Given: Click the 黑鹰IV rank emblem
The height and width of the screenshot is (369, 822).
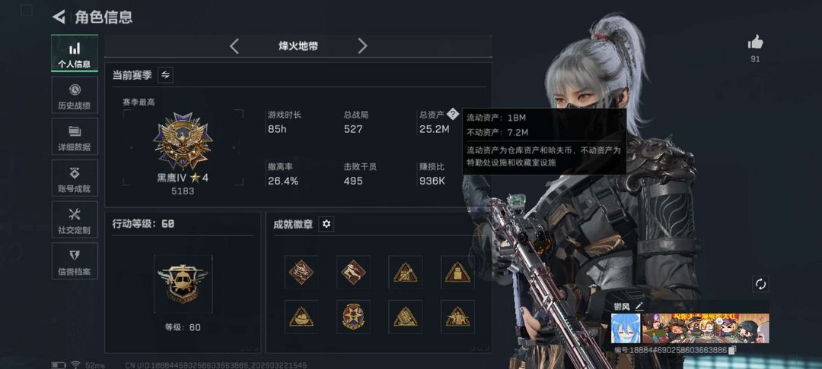Looking at the screenshot, I should click(x=183, y=141).
